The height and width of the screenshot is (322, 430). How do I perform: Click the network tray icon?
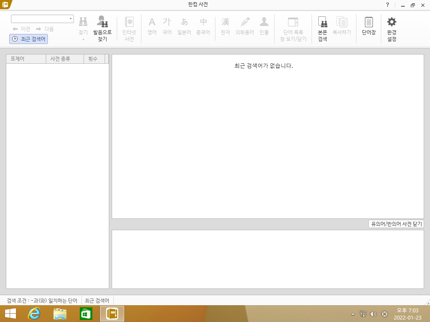point(363,314)
